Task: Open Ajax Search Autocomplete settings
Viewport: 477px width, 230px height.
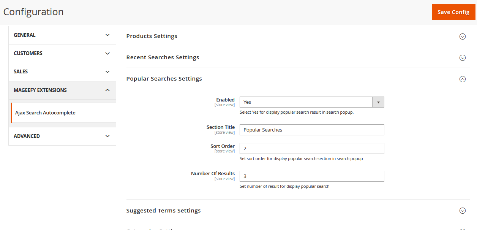Action: (45, 113)
